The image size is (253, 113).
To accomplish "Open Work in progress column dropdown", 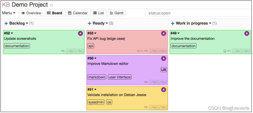I will (210, 23).
